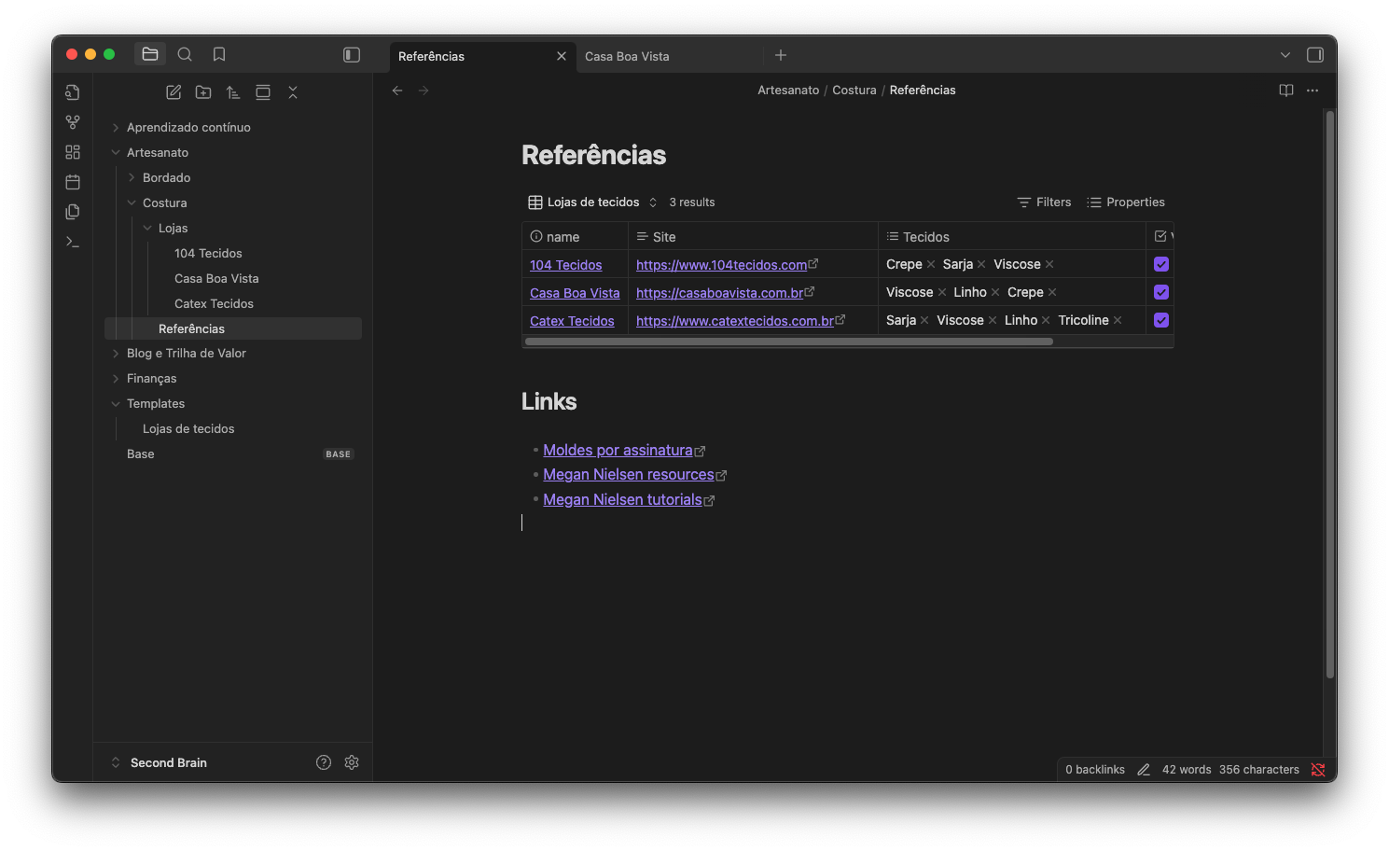Click the table's horizontal scrollbar
1389x851 pixels.
pos(788,342)
